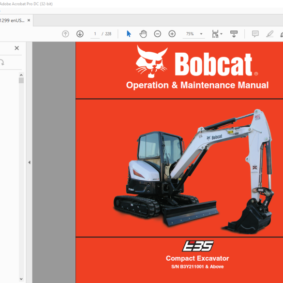Click the total page count 228

click(x=108, y=34)
